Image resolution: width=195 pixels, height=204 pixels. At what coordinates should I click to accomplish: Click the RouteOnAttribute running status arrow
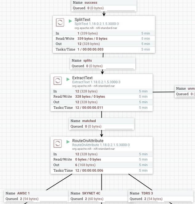(x=68, y=142)
